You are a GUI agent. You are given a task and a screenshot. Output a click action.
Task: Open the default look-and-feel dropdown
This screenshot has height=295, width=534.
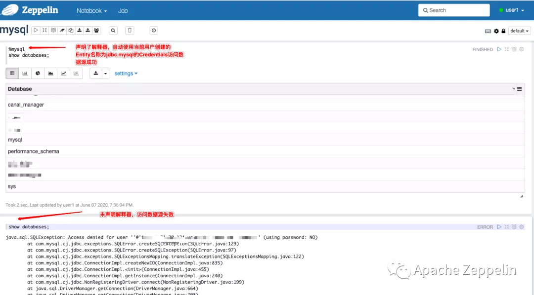pyautogui.click(x=519, y=31)
